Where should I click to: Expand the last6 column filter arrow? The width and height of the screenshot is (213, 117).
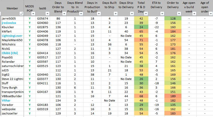coord(47,13)
